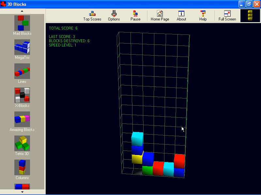Image resolution: width=261 pixels, height=195 pixels.
Task: Select the Mad Blocks game icon
Action: click(x=22, y=23)
